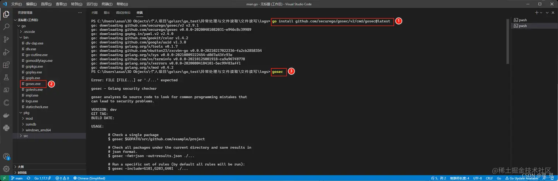Expand the .vscode folder
Viewport: 558px width, 181px height.
click(49, 32)
